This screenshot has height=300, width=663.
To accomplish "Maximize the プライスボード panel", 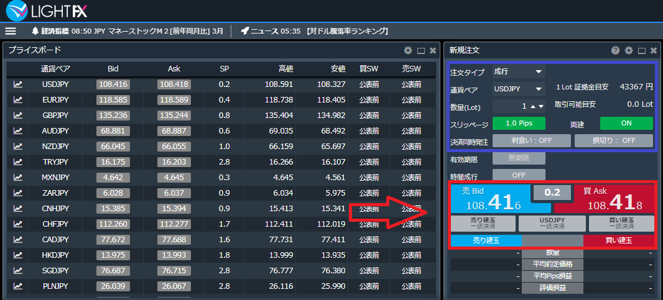I will [x=420, y=51].
